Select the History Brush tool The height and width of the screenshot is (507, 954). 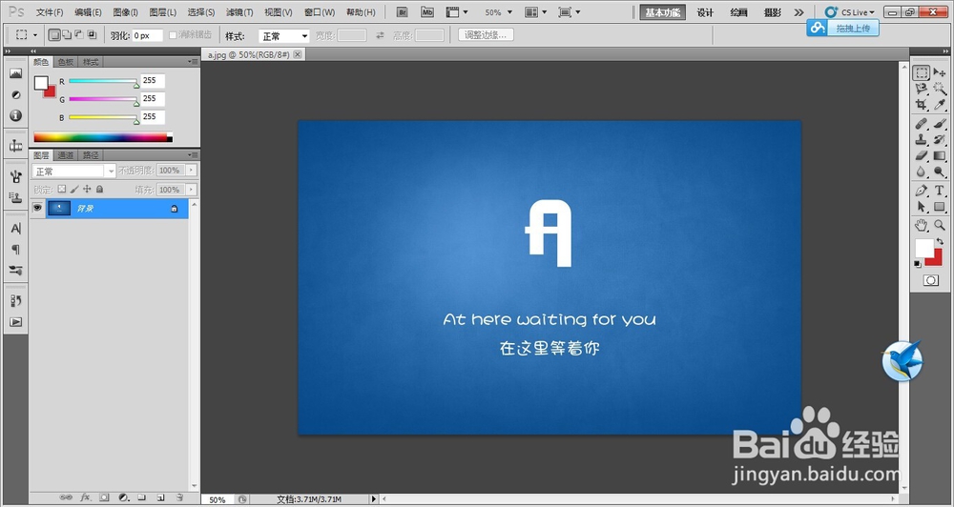pos(940,140)
